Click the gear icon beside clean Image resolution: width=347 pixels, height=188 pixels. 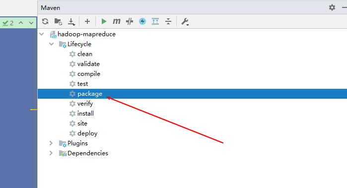click(72, 54)
